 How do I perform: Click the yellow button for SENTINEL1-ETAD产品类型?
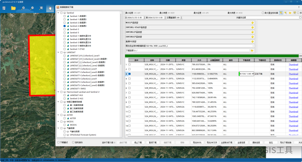252,27
